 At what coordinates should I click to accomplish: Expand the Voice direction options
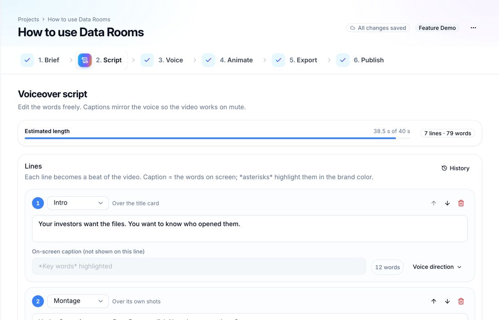pos(437,267)
